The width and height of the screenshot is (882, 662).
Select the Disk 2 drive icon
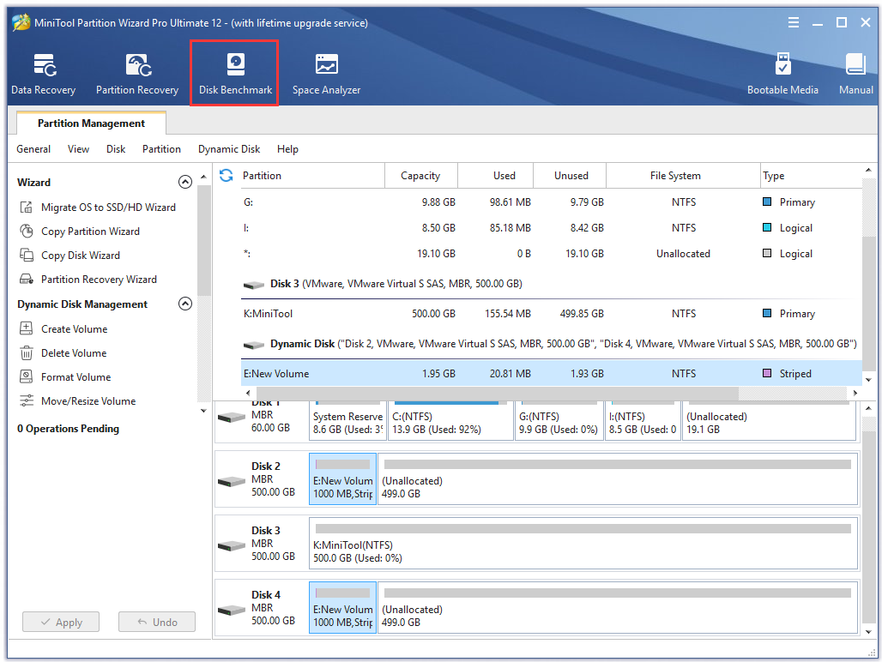click(x=232, y=482)
